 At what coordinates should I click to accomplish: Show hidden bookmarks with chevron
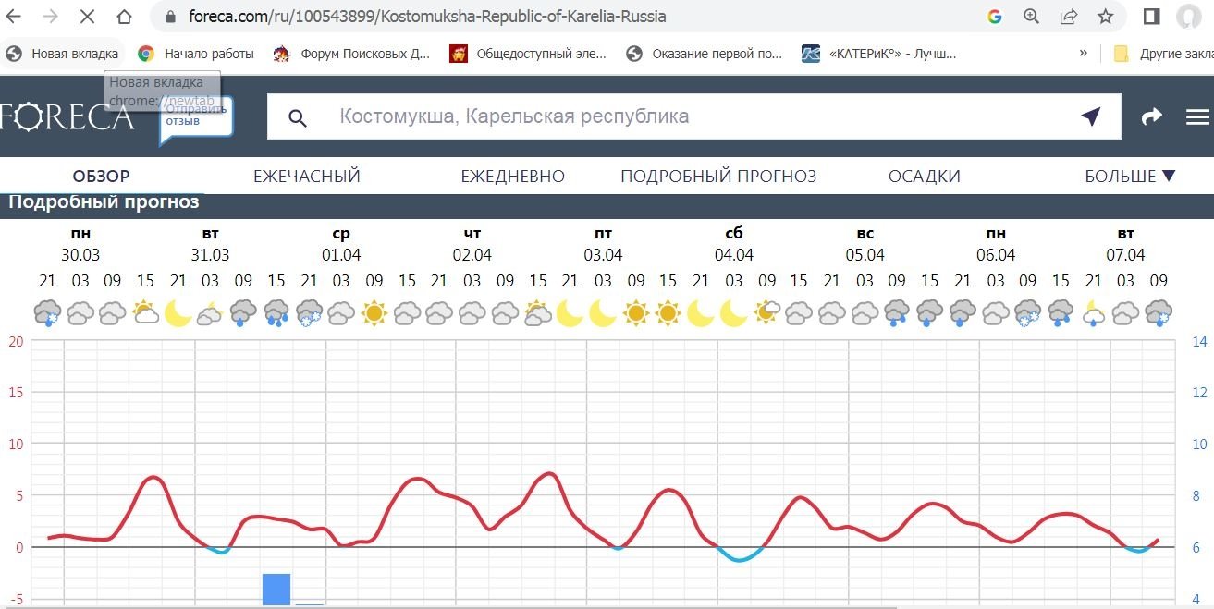[1083, 54]
